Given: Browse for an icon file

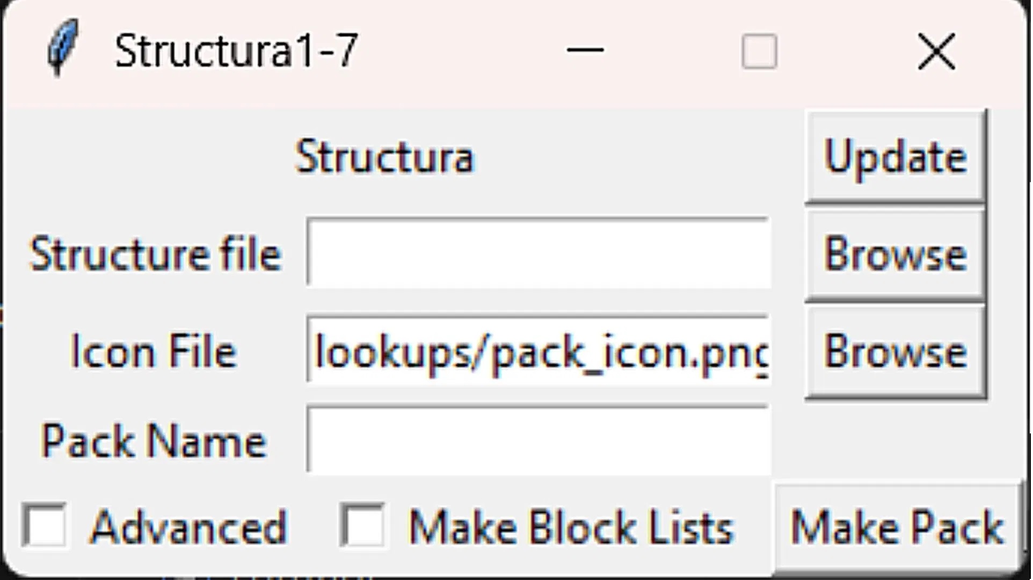Looking at the screenshot, I should pyautogui.click(x=895, y=352).
